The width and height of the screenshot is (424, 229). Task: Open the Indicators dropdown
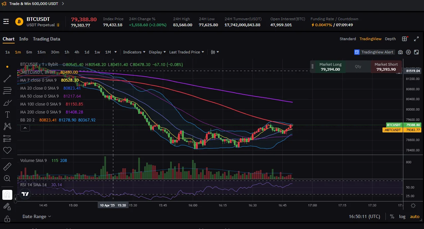pos(134,52)
